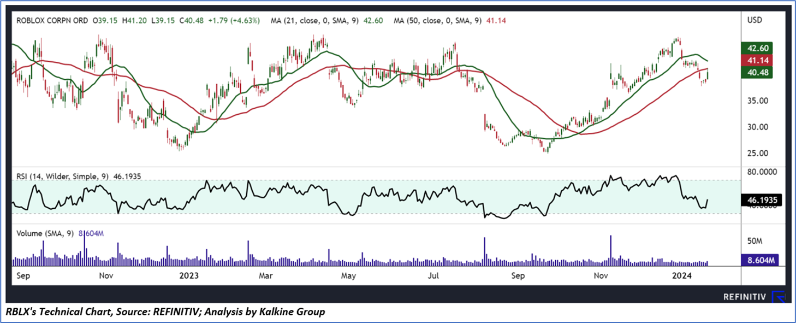Click the green 40.48 last price tag
The image size is (796, 323).
point(756,72)
